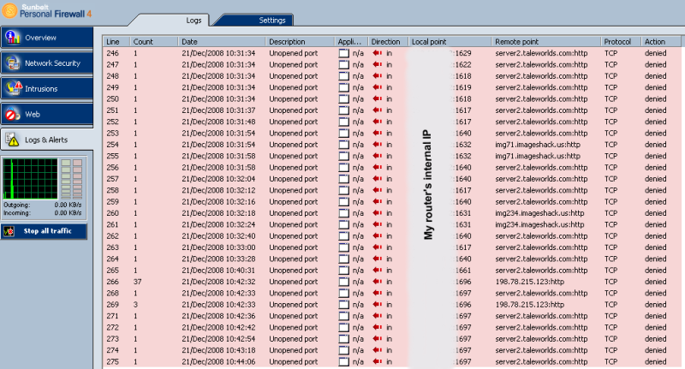
Task: Select Unopened port description in line 253
Action: 293,134
